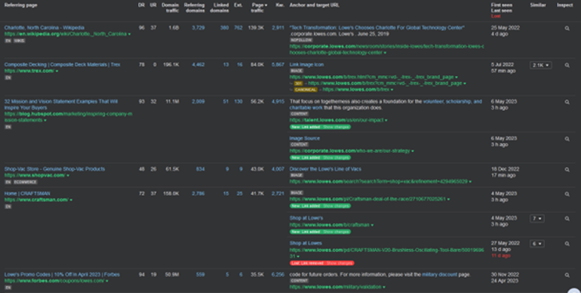Inspect the Shop-Vac Store backlink row

567,169
